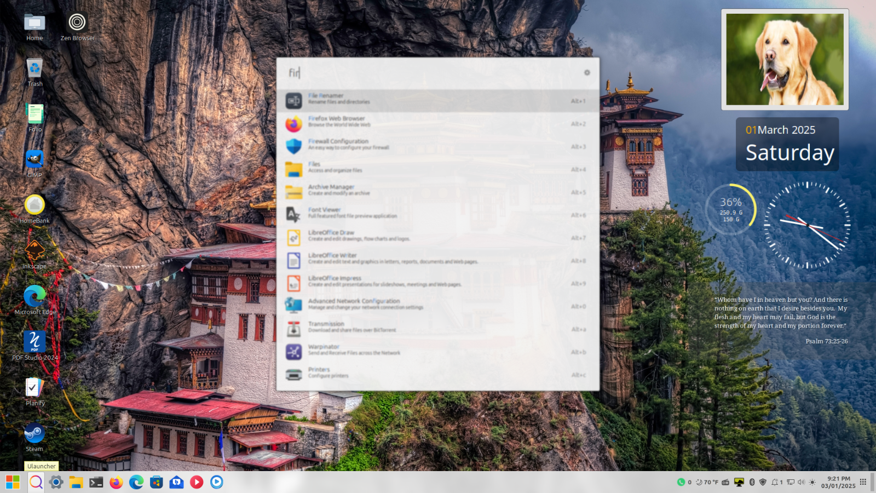Open the 70 °F weather applet
Screen dimensions: 876x493
coord(707,482)
